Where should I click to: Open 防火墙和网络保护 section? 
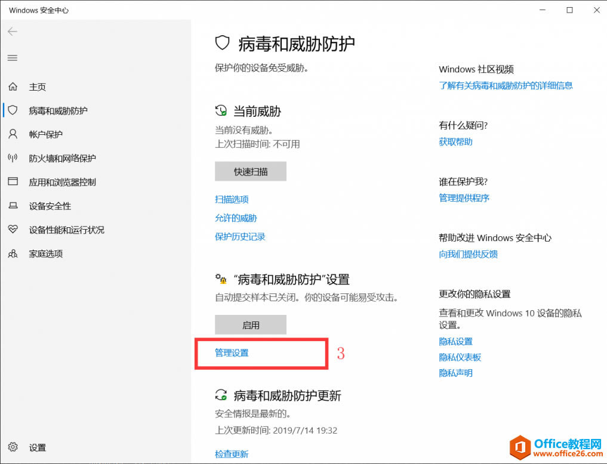(62, 158)
